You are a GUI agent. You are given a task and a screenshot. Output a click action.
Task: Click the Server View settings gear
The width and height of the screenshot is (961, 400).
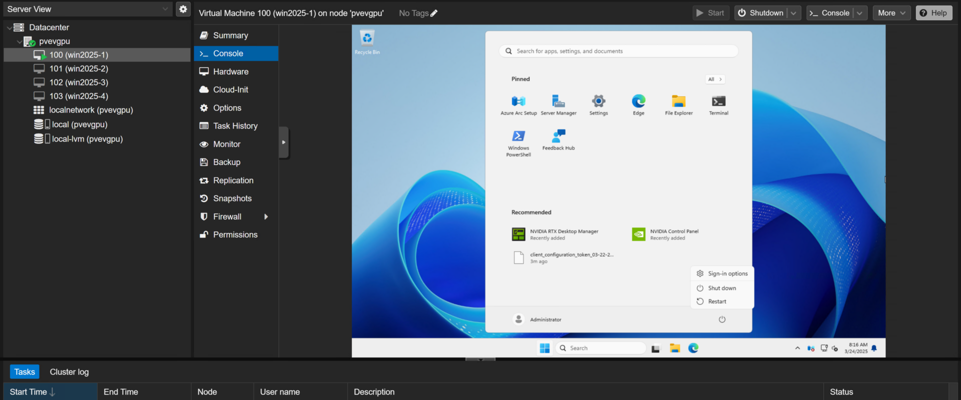click(183, 9)
